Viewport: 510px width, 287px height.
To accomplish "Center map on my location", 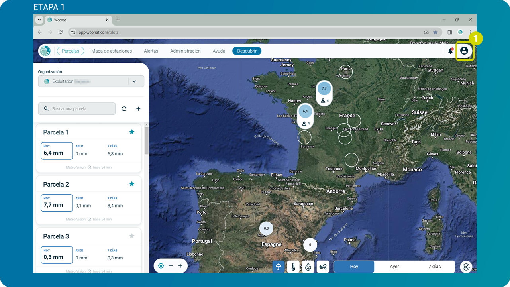I will (x=161, y=266).
